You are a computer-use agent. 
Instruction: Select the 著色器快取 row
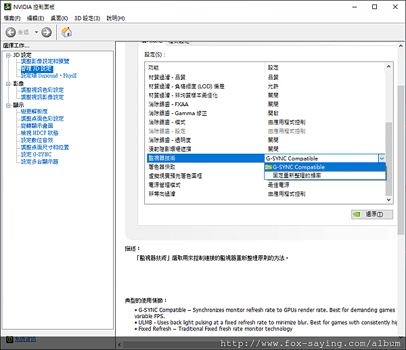click(x=206, y=167)
